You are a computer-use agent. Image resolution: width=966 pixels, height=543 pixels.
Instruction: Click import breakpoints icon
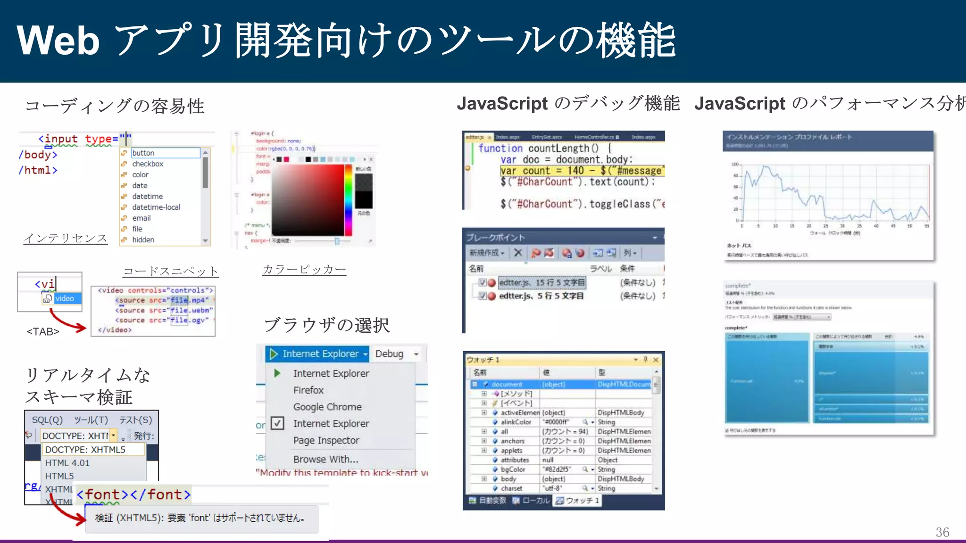click(580, 253)
